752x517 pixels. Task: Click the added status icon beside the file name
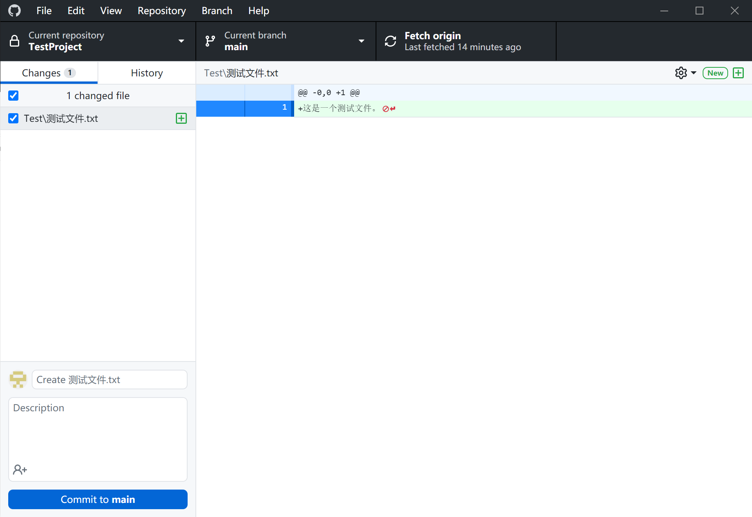pyautogui.click(x=181, y=118)
